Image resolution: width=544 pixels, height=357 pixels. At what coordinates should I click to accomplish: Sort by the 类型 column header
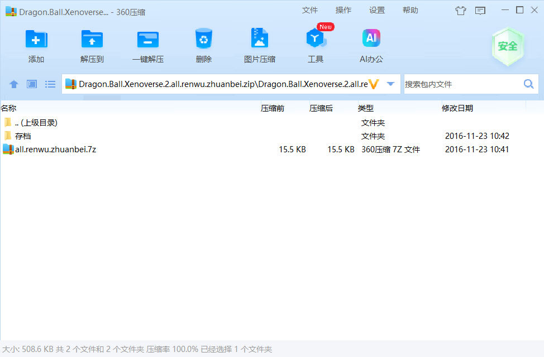[399, 108]
